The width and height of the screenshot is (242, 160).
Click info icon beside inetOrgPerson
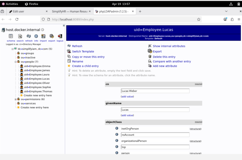(117, 128)
